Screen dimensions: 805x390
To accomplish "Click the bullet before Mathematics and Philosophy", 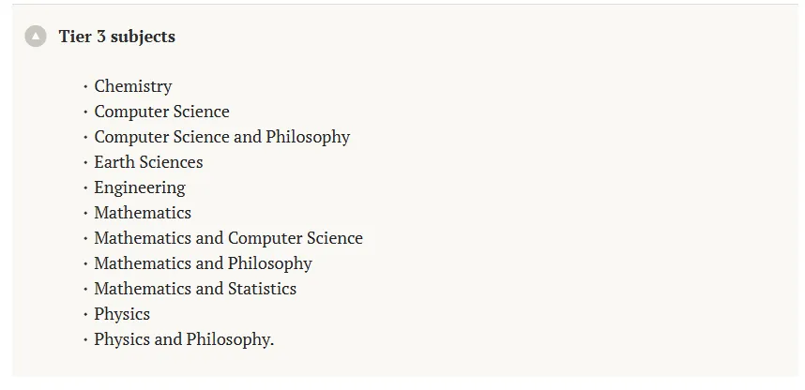I will (x=85, y=263).
